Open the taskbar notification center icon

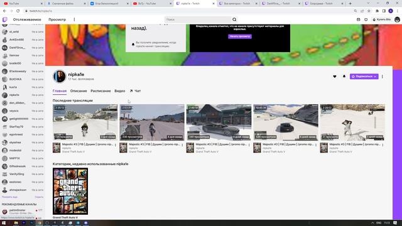pyautogui.click(x=395, y=223)
